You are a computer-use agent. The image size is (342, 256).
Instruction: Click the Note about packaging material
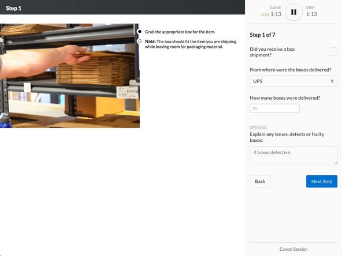191,44
